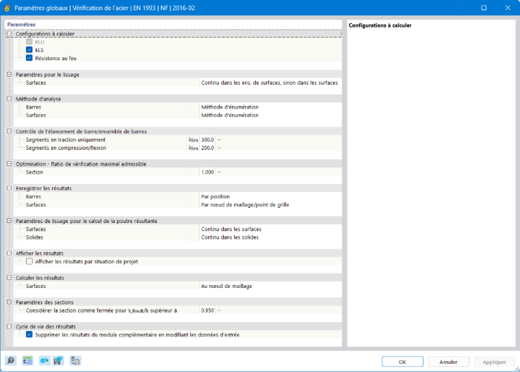
Task: Click the database copy settings icon
Action: point(75,361)
